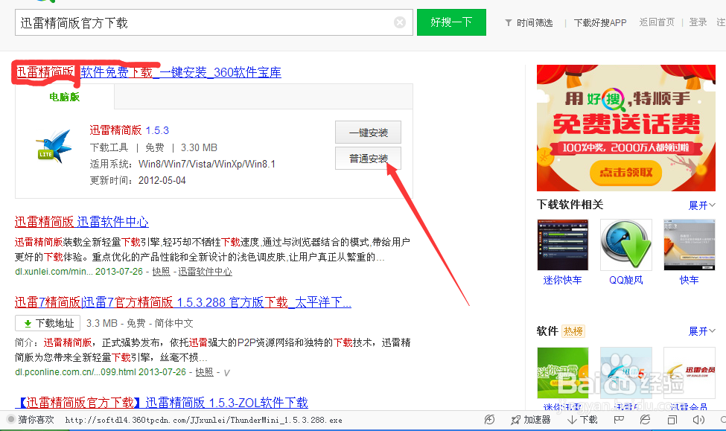Viewport: 726px width, 431px height.
Task: Click the 热榜 tag label
Action: click(x=573, y=331)
